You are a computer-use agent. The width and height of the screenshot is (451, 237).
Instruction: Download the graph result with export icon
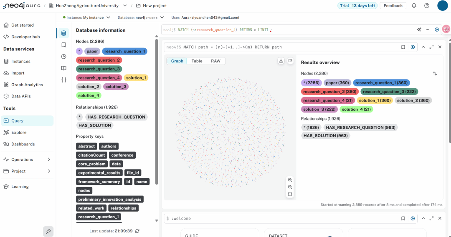point(281,61)
